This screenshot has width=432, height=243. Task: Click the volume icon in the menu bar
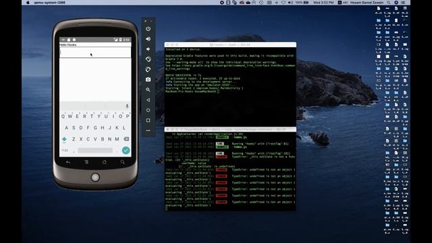point(291,3)
